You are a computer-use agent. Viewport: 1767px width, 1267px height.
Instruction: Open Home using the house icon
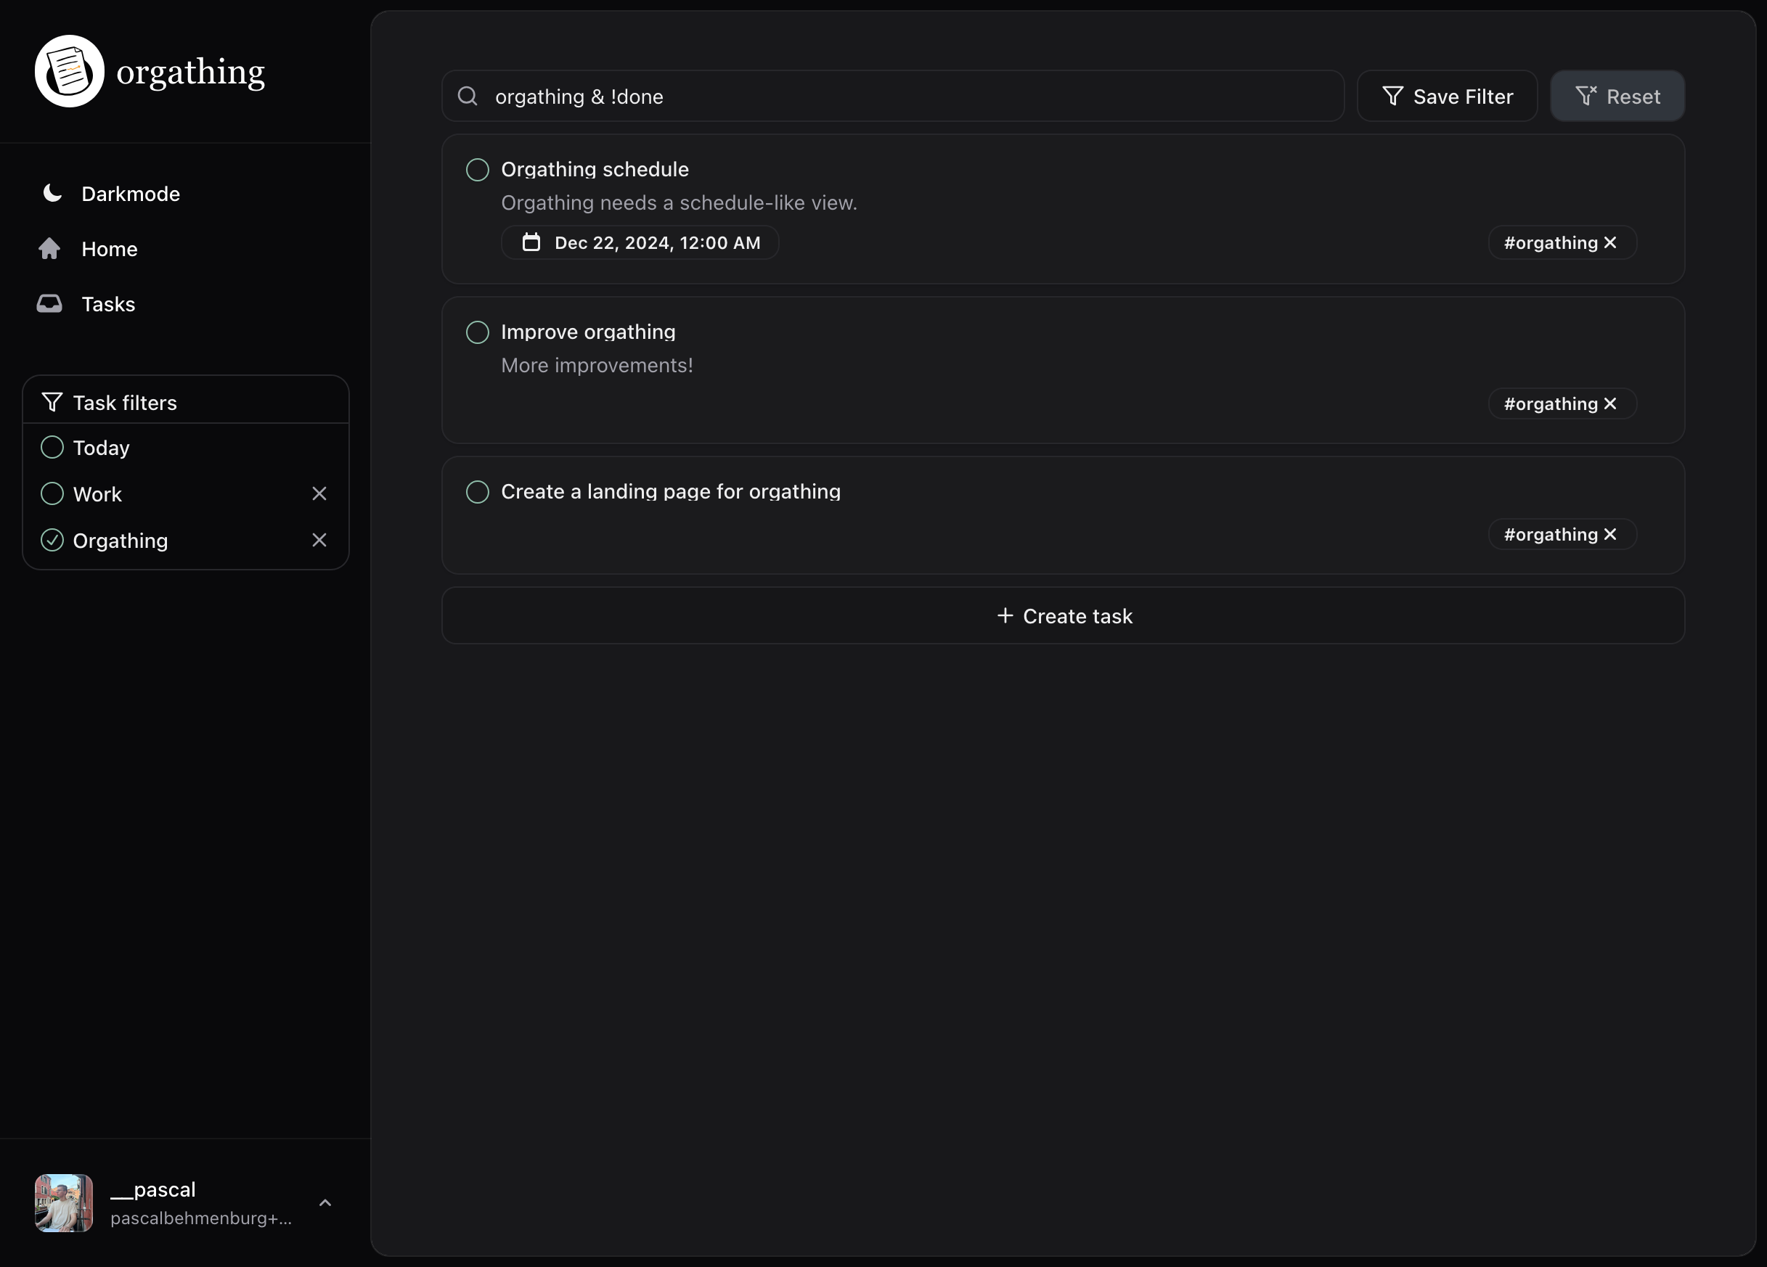pyautogui.click(x=50, y=248)
